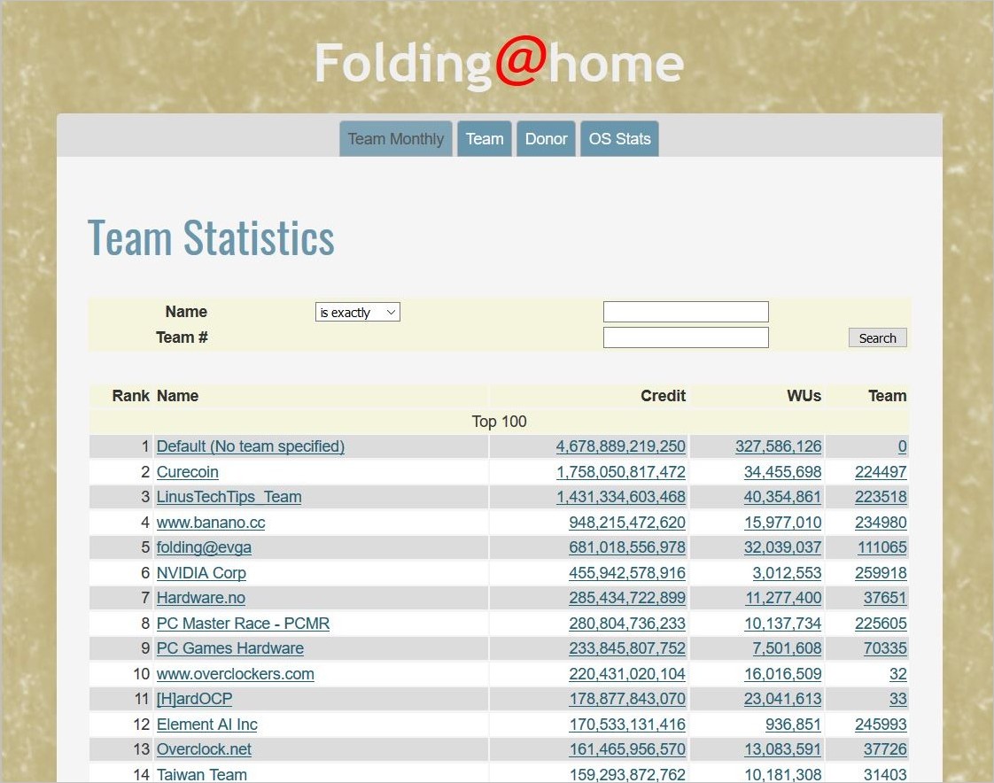Click WUs count 936,851 for Element AI
This screenshot has height=783, width=994.
793,725
